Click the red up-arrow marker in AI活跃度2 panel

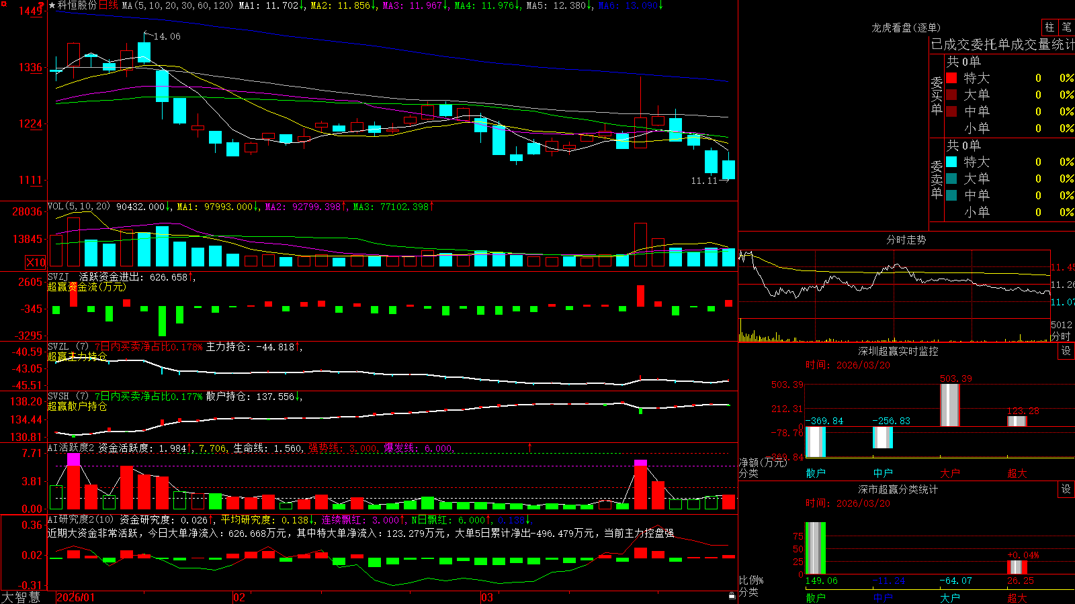pyautogui.click(x=530, y=447)
